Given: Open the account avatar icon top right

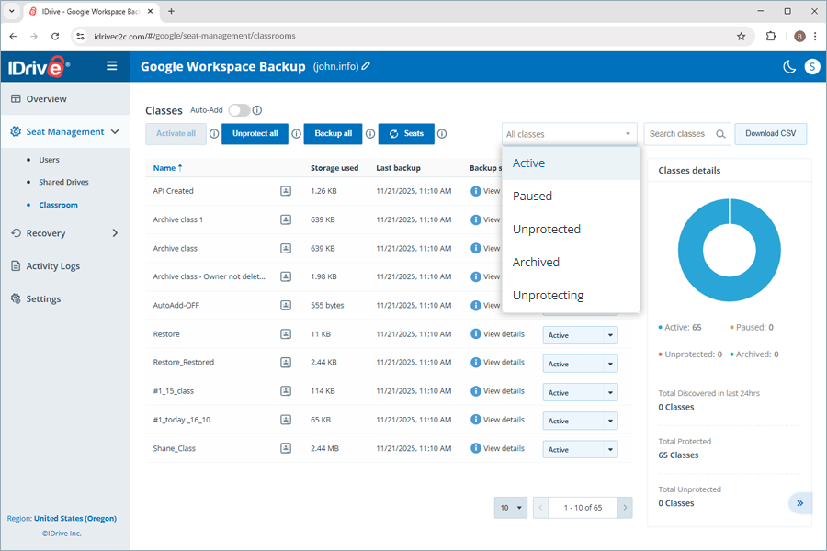Looking at the screenshot, I should [811, 66].
